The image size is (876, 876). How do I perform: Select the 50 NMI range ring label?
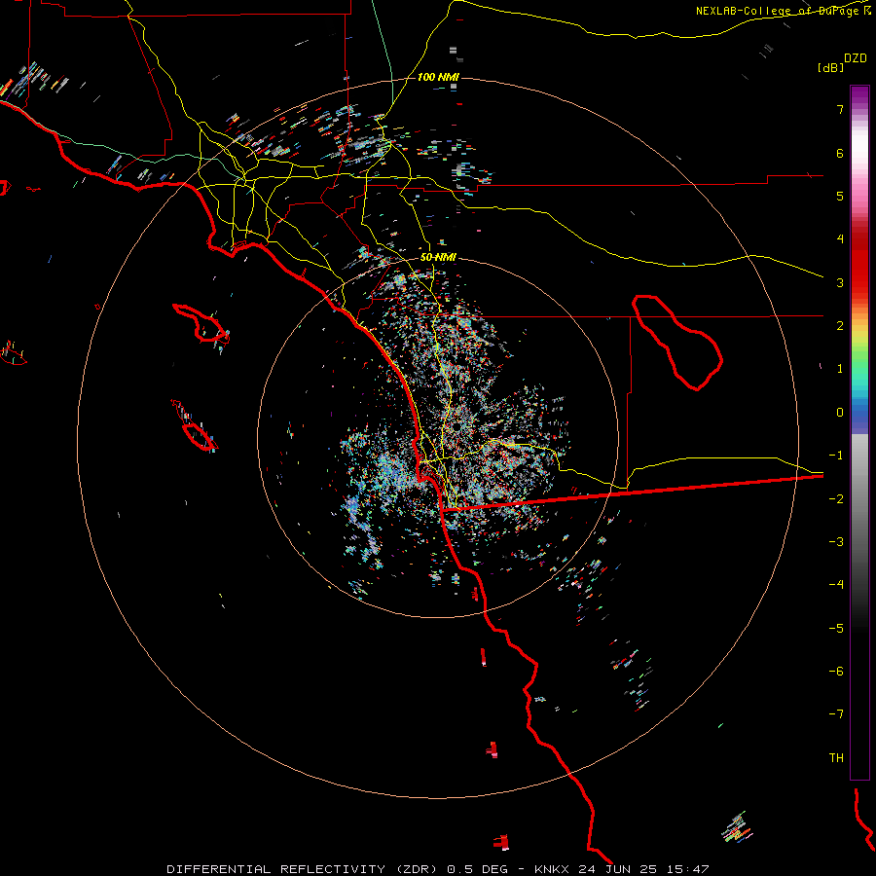pyautogui.click(x=438, y=257)
